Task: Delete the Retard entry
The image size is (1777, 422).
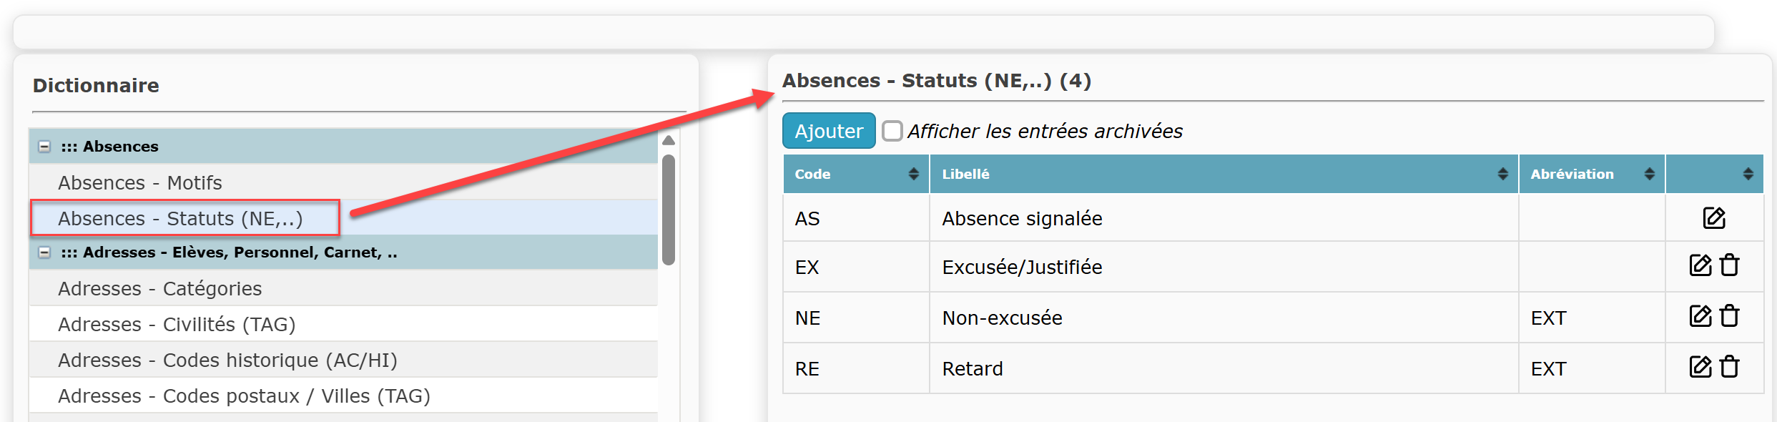Action: pos(1729,367)
